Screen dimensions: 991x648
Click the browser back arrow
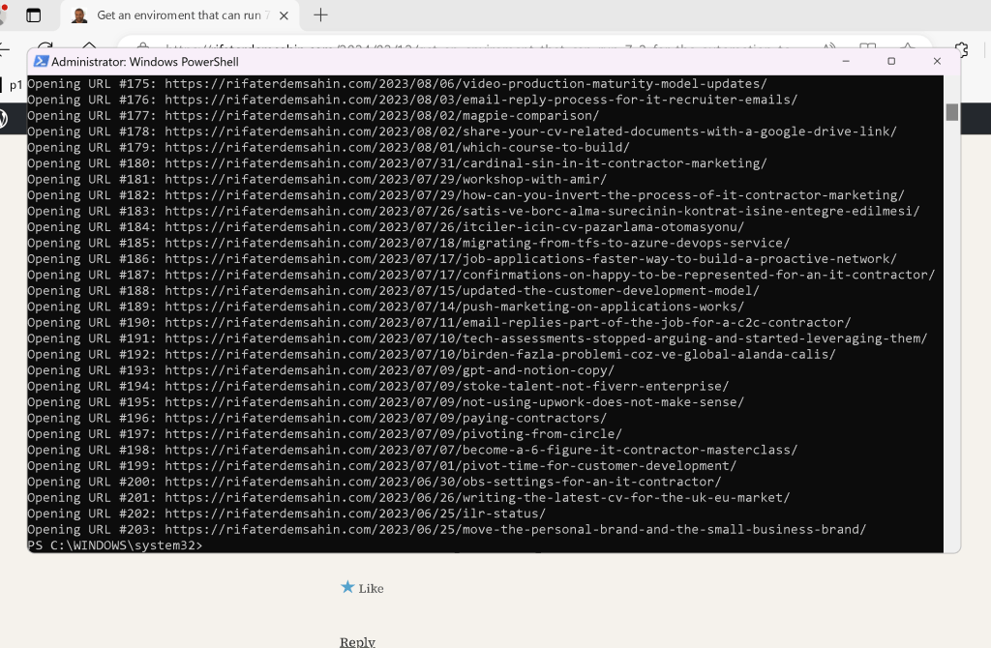click(x=4, y=49)
